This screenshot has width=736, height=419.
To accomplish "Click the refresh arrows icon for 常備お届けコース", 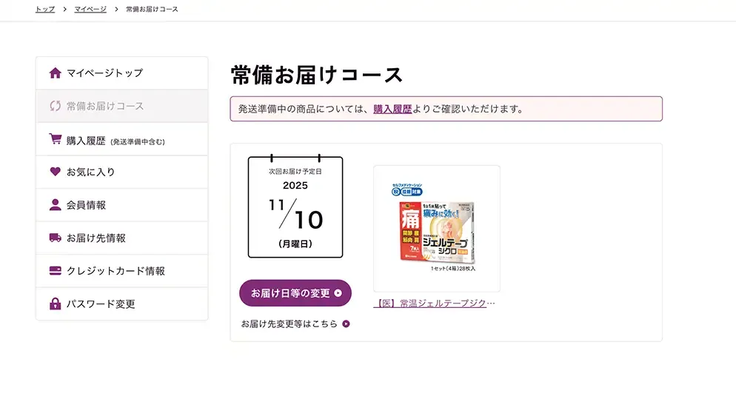I will pyautogui.click(x=55, y=106).
